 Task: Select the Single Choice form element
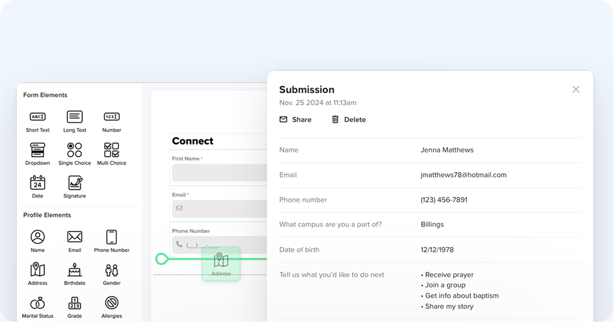[x=74, y=154]
